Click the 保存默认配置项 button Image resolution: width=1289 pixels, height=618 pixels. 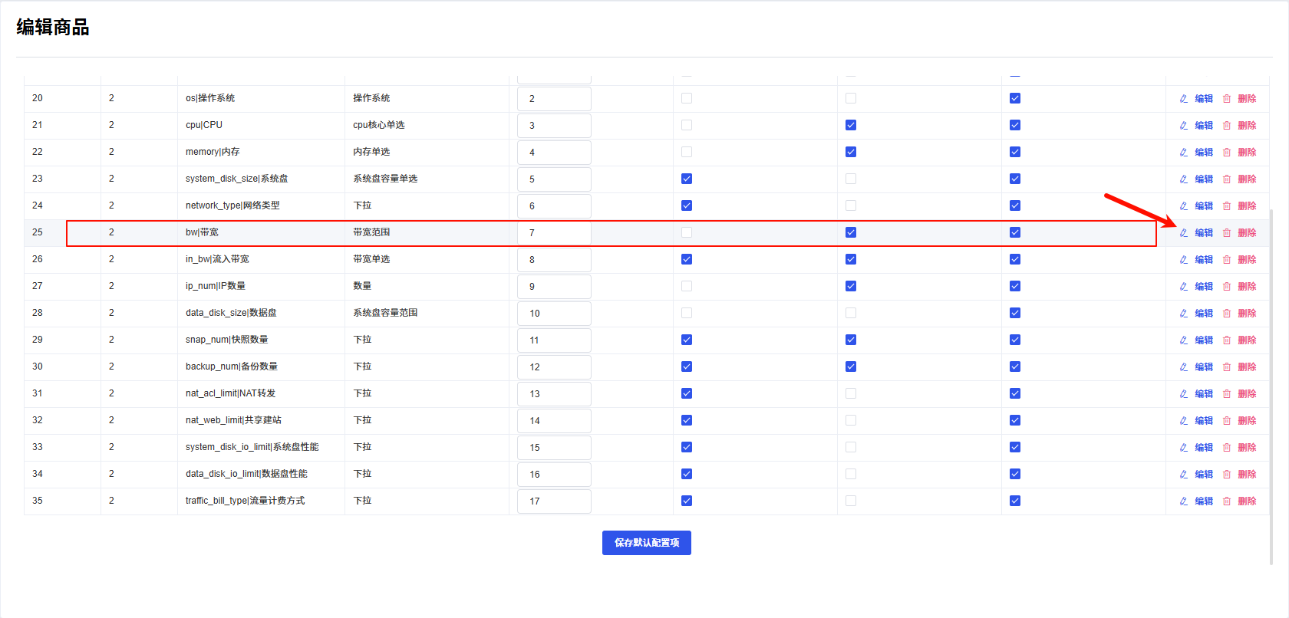click(646, 543)
